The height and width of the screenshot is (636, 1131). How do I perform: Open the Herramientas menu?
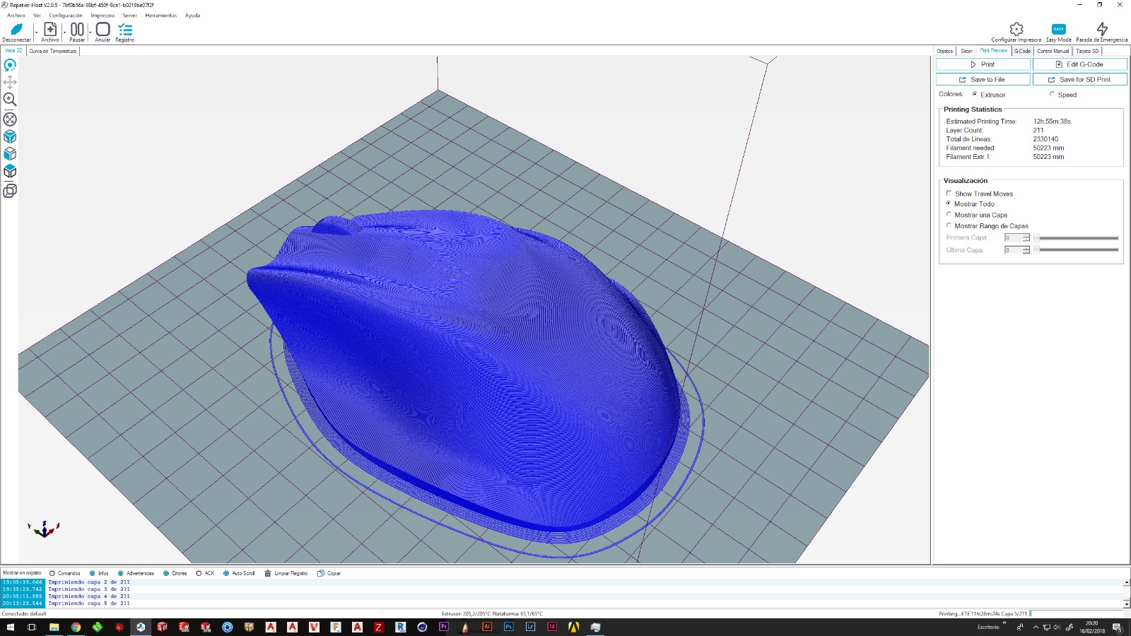coord(161,15)
